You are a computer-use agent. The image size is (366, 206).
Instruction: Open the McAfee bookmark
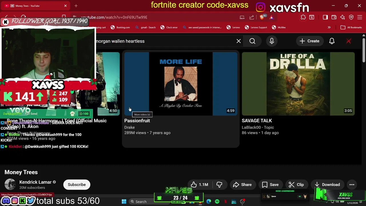(279, 27)
